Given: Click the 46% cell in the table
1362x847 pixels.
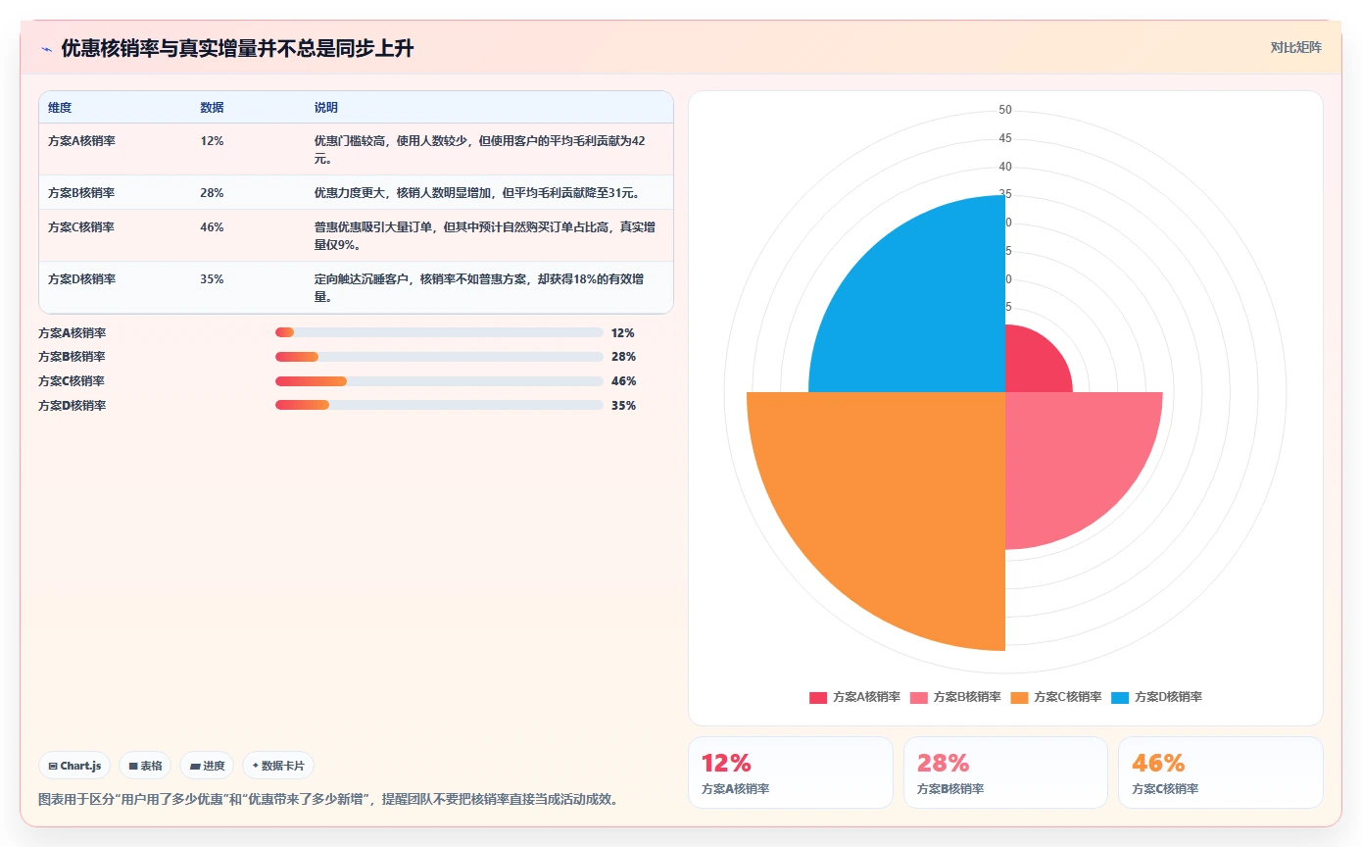Looking at the screenshot, I should tap(212, 227).
